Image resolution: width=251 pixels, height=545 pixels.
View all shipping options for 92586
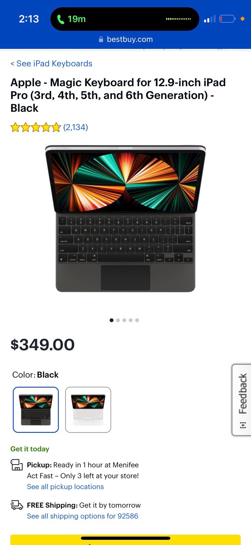click(83, 516)
